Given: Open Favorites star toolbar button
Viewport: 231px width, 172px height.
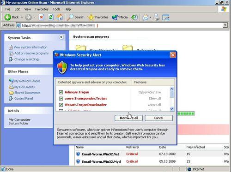Looking at the screenshot, I should click(x=98, y=17).
